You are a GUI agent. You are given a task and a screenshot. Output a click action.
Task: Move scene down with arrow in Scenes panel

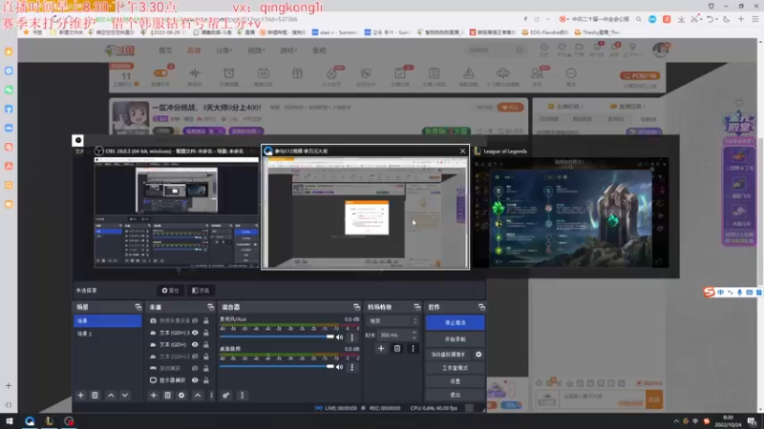click(125, 396)
